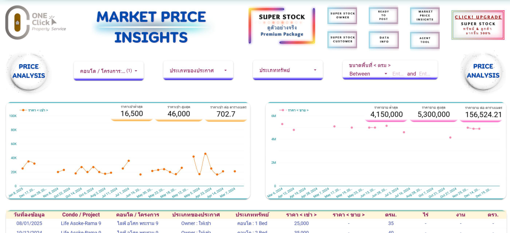This screenshot has width=510, height=233.
Task: Sort table by the Condo / Project column header
Action: 81,215
